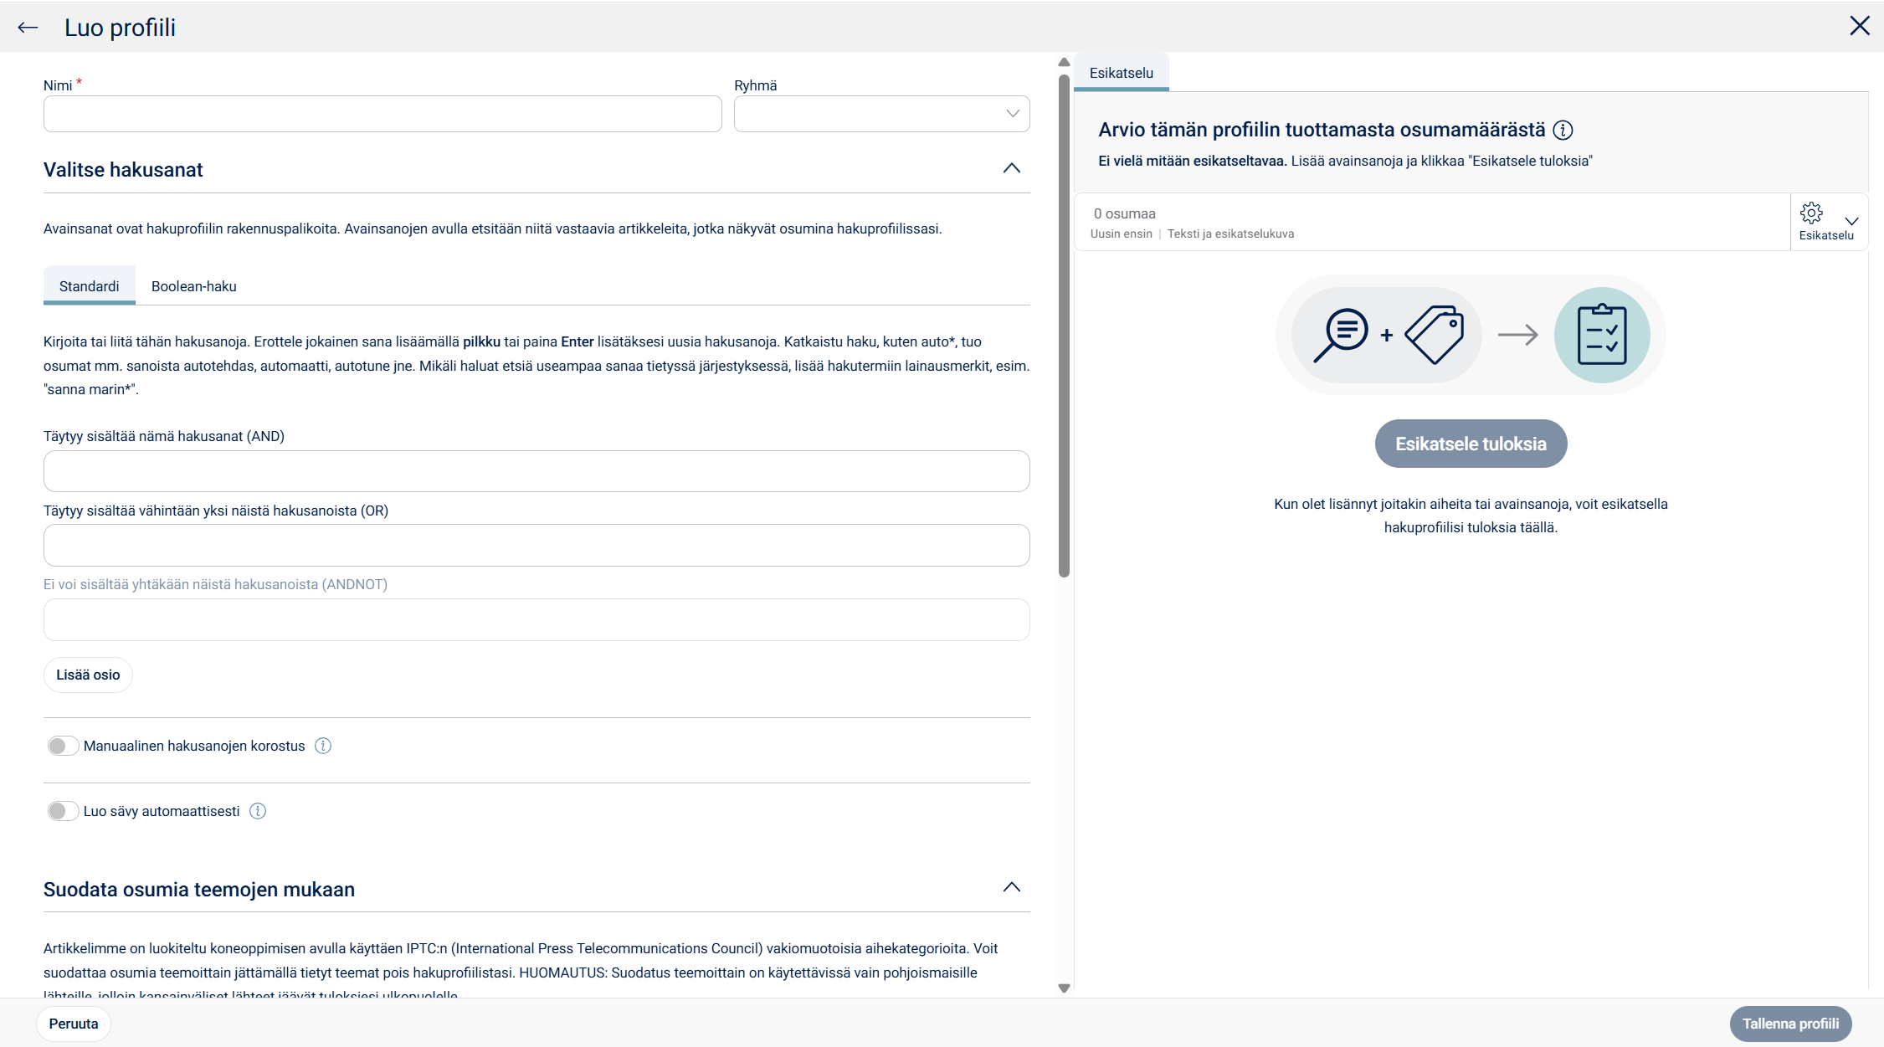Click the clipboard checklist illustration
This screenshot has width=1884, height=1047.
pyautogui.click(x=1601, y=335)
